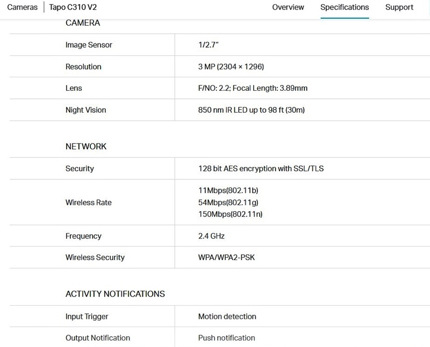Open the Support tab
Image resolution: width=430 pixels, height=347 pixels.
pos(399,8)
